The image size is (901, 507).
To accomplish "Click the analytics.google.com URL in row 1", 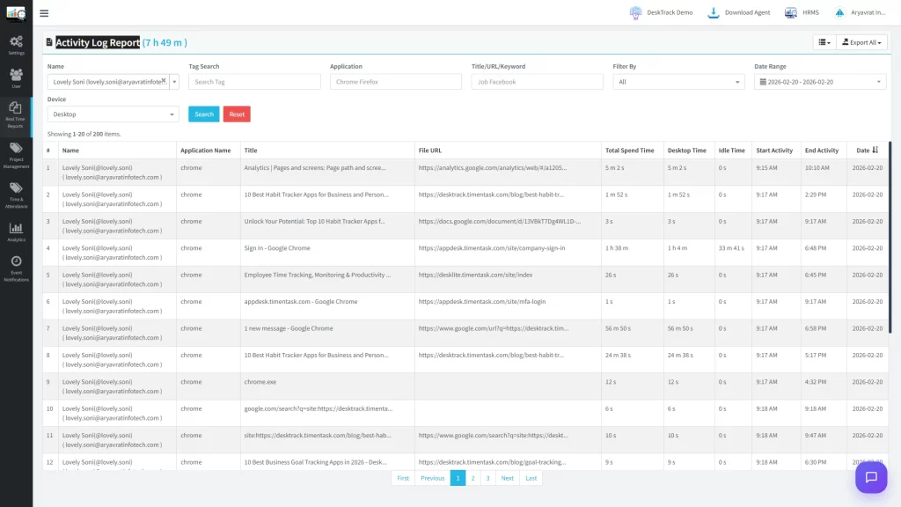I will tap(493, 168).
